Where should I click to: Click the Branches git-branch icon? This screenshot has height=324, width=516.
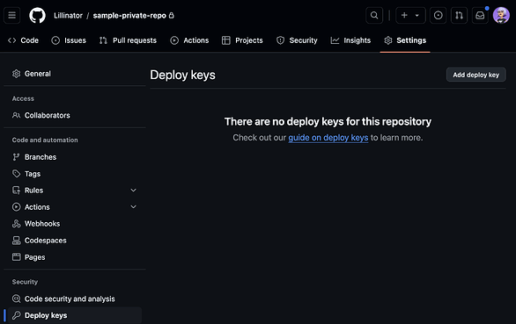click(16, 157)
